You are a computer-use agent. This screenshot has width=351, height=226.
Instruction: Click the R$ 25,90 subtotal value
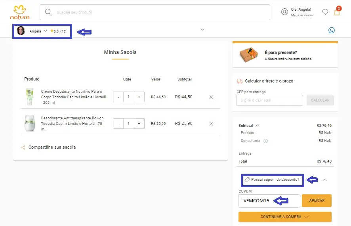click(183, 123)
